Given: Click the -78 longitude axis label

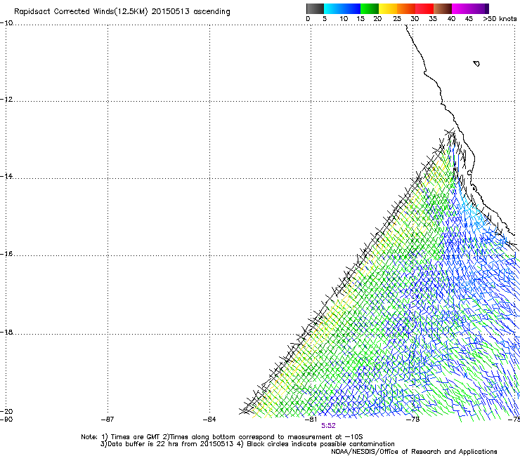Looking at the screenshot, I should pyautogui.click(x=413, y=420).
